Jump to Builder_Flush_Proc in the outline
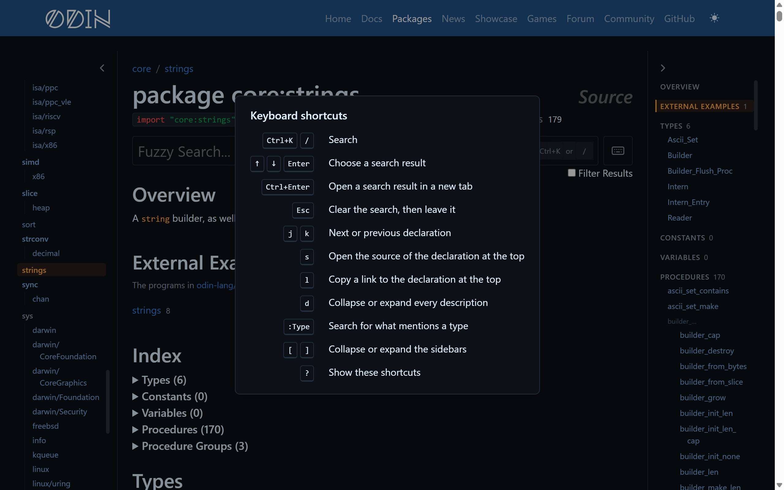Image resolution: width=784 pixels, height=490 pixels. coord(700,171)
